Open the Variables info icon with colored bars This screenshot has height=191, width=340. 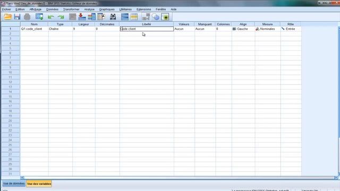[91, 16]
